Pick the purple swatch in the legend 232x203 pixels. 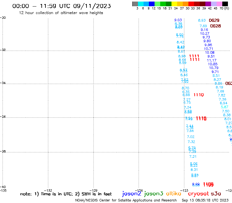coord(208,4)
